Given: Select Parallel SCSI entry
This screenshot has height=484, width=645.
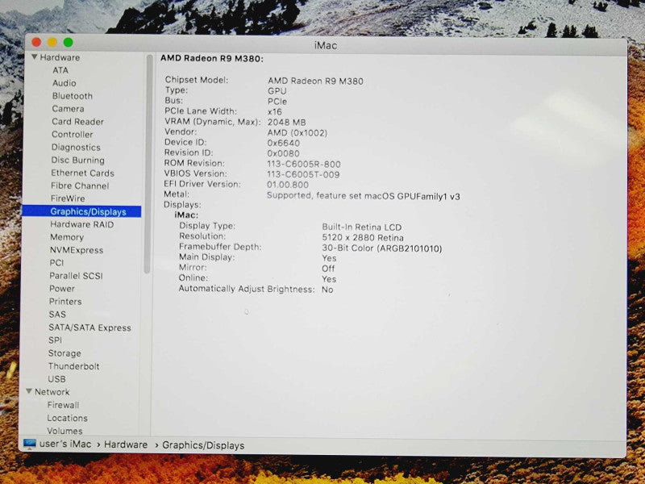Looking at the screenshot, I should (x=76, y=276).
